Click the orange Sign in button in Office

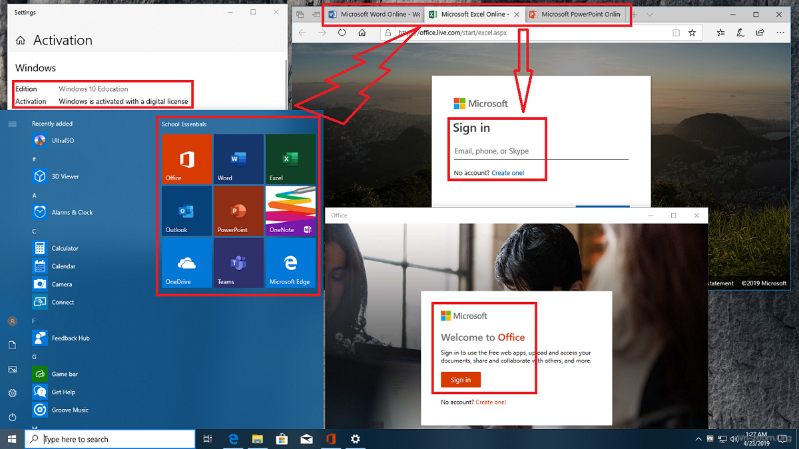[461, 380]
